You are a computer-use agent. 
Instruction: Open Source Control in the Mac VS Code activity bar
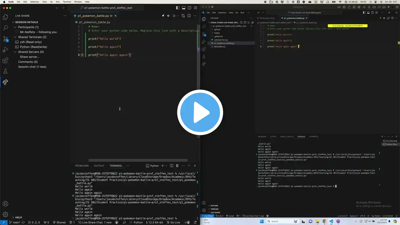[5, 39]
